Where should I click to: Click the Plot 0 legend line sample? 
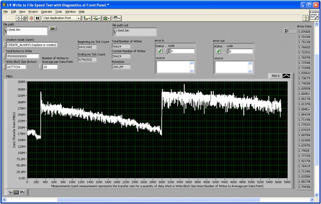point(286,75)
